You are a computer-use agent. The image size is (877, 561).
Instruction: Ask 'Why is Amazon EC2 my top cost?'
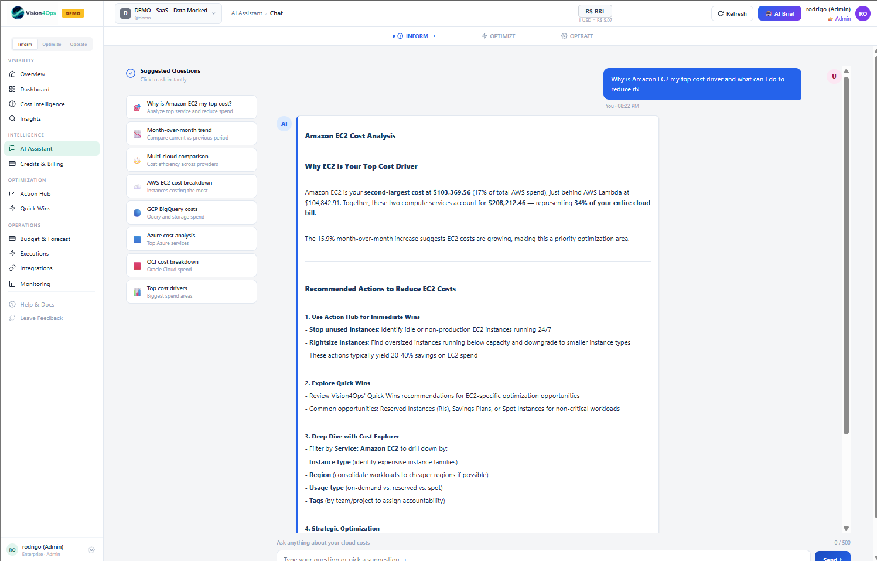[x=192, y=107]
